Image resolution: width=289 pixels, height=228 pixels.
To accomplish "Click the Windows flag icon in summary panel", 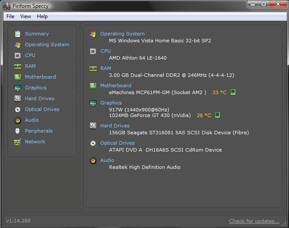I will [x=93, y=34].
